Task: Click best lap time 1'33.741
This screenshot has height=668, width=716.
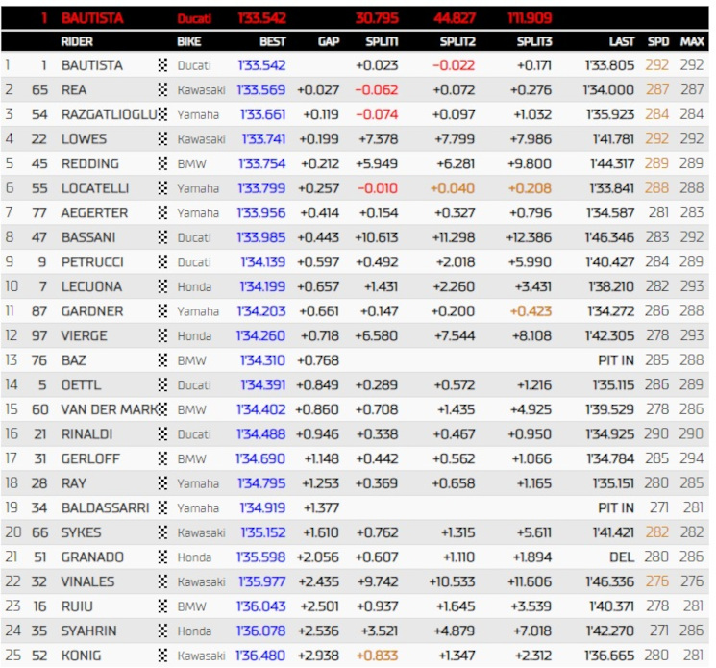Action: 263,138
